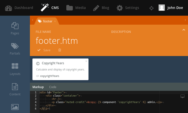Open the Pages sidebar icon
Screen dimensions: 188x113
15,26
